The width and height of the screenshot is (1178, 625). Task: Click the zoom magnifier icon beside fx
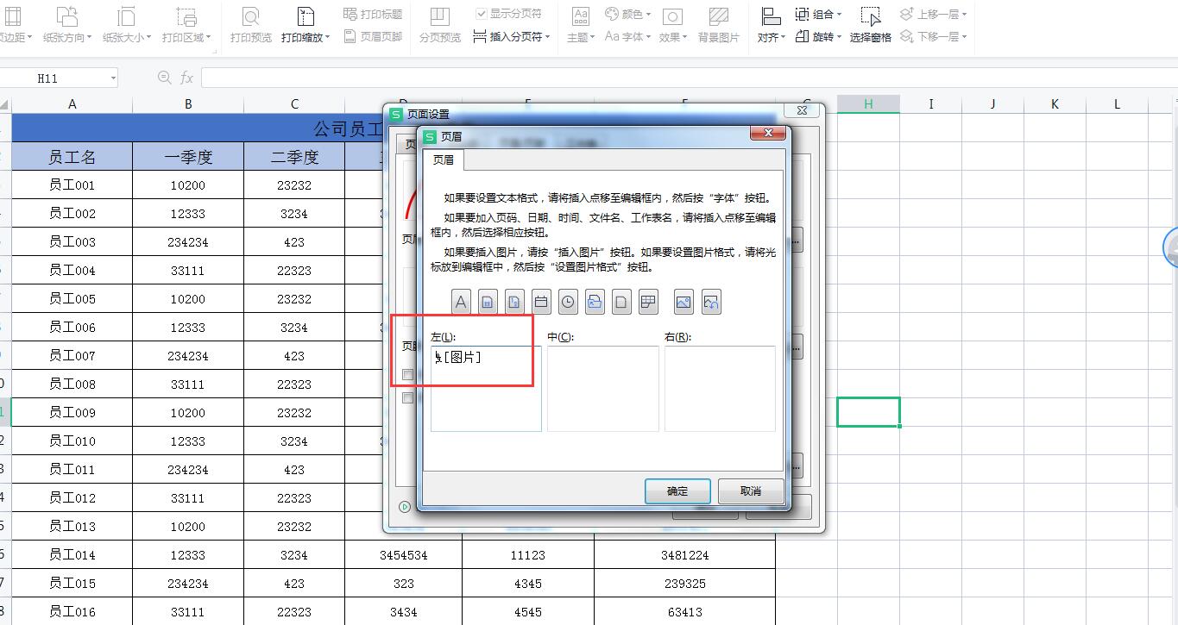tap(164, 78)
